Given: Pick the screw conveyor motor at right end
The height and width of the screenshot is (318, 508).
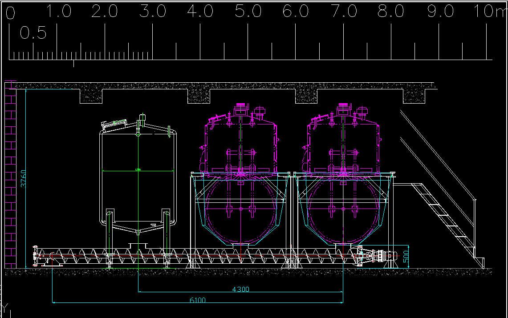Looking at the screenshot, I should pos(383,256).
